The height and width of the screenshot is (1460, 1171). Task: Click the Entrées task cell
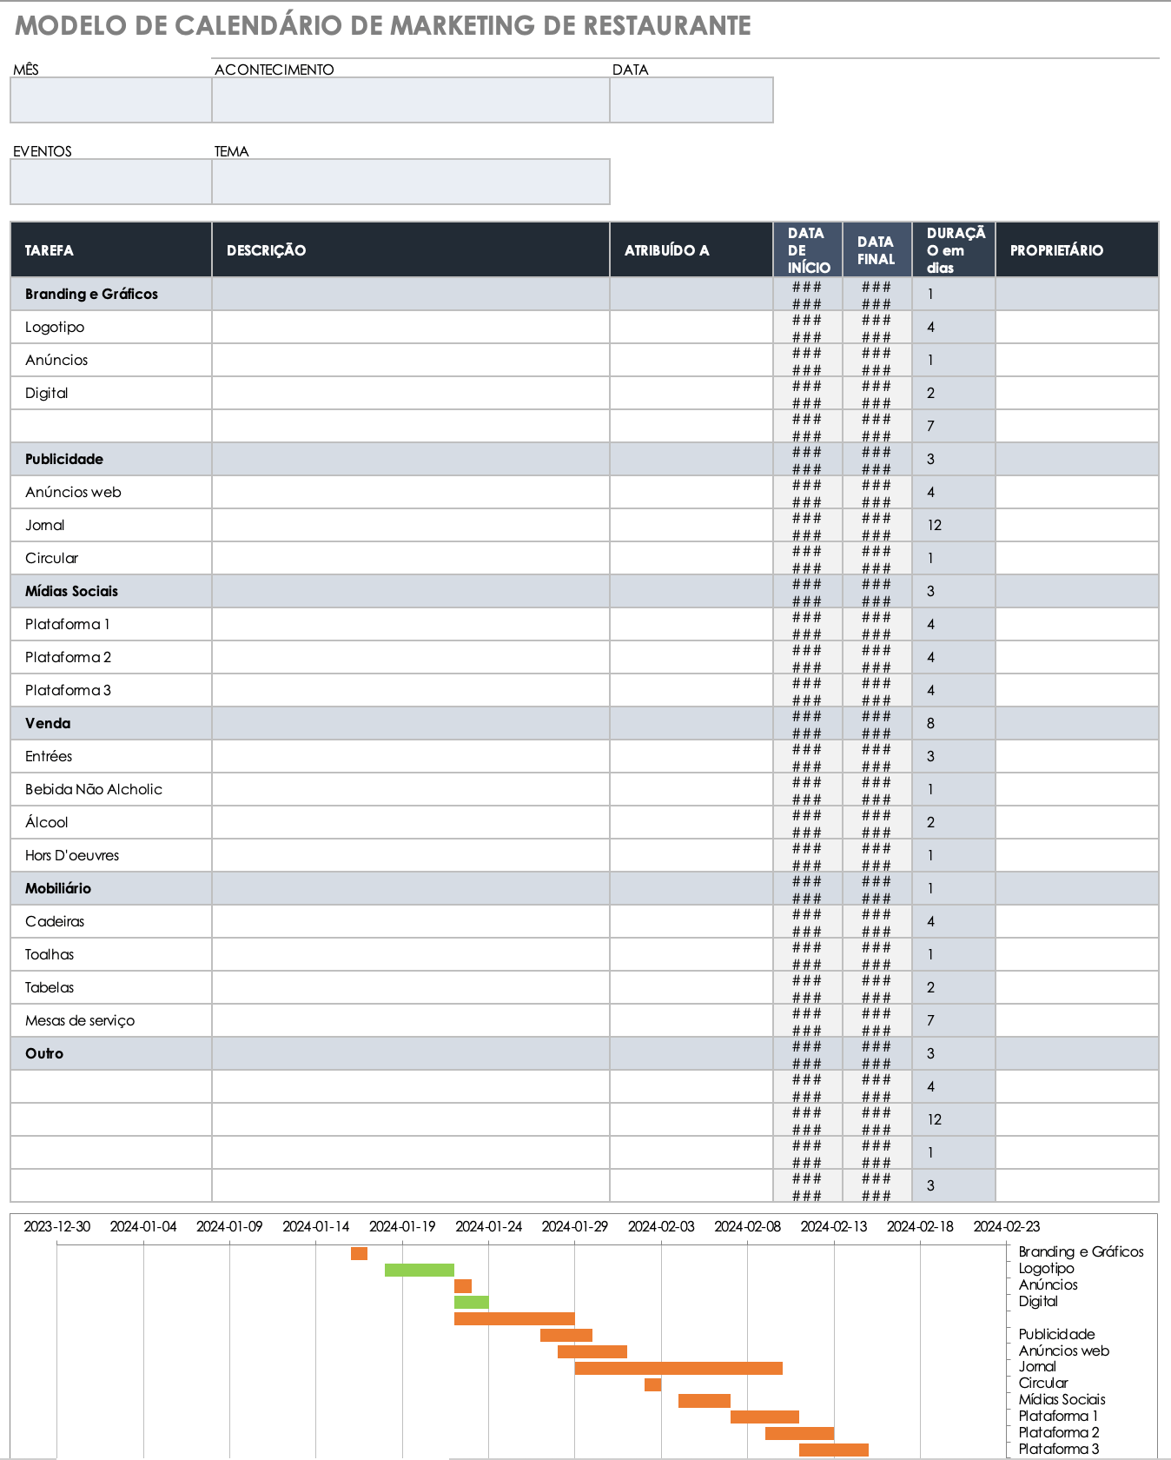[x=111, y=756]
